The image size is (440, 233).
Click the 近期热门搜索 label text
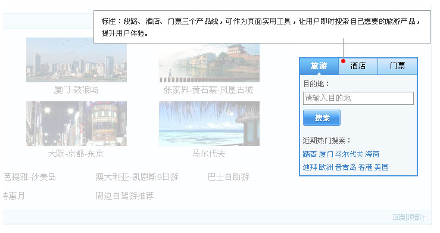327,141
